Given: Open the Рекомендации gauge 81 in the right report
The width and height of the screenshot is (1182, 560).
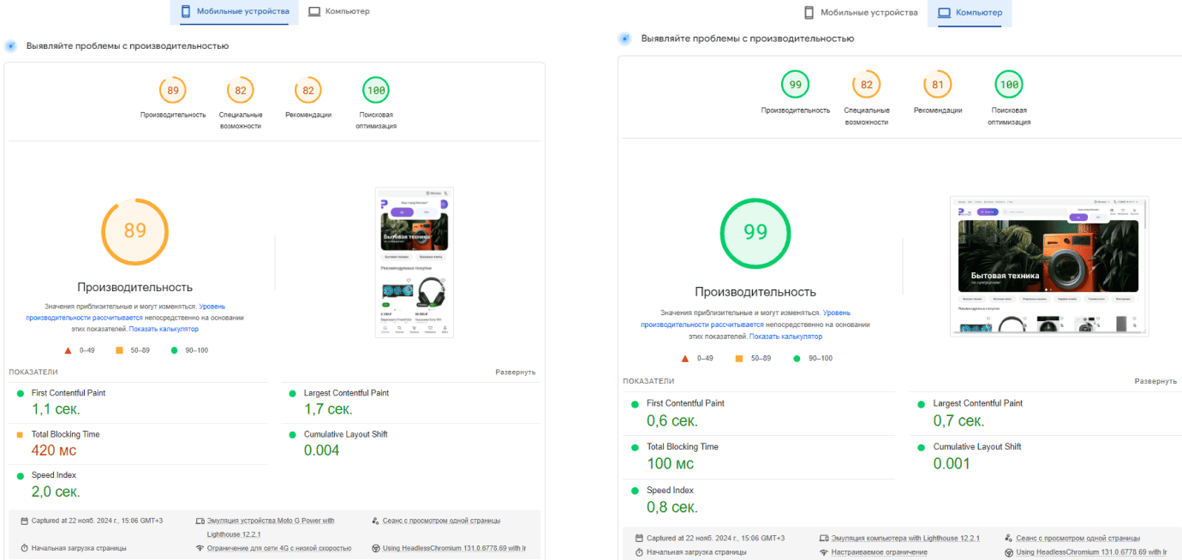Looking at the screenshot, I should click(938, 85).
